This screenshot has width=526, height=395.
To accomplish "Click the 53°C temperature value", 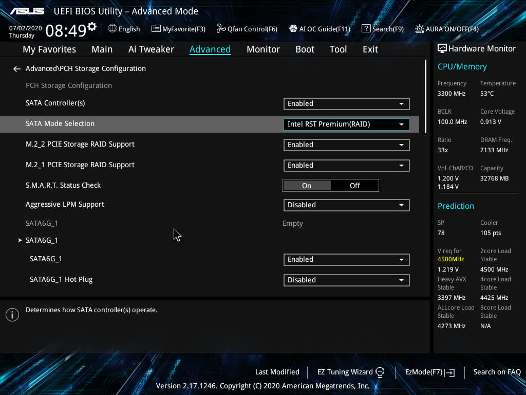I will pyautogui.click(x=487, y=94).
